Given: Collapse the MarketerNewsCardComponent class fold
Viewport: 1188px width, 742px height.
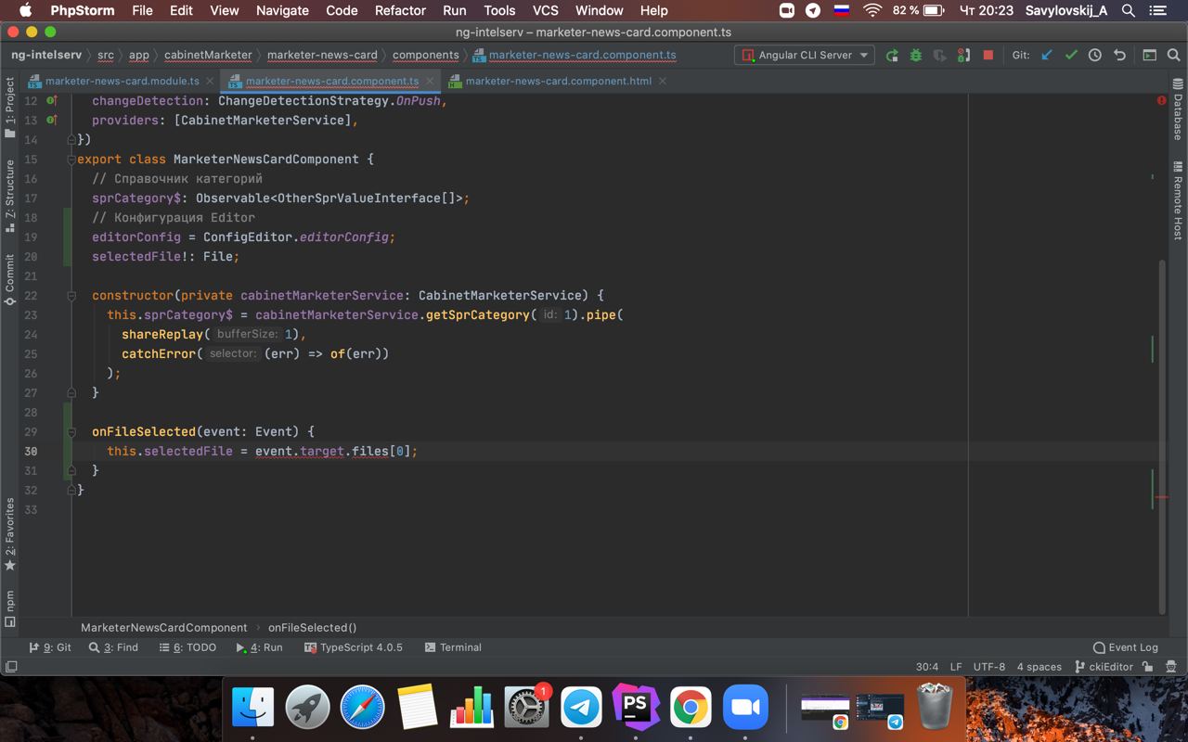Looking at the screenshot, I should click(71, 160).
